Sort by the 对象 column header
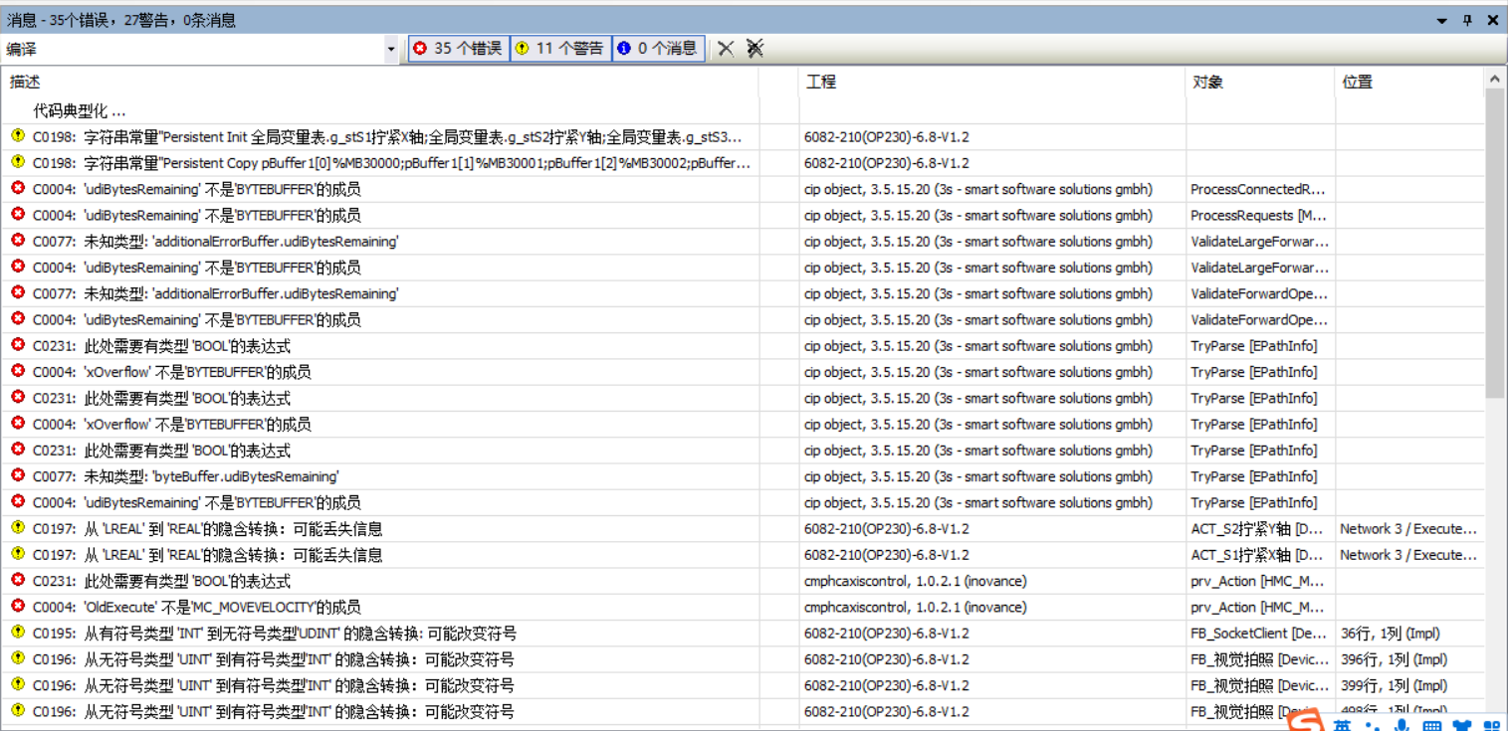1508x731 pixels. coord(1207,82)
